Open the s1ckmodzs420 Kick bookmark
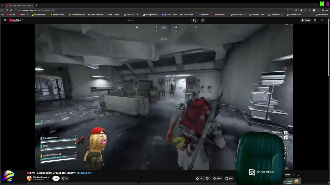The height and width of the screenshot is (185, 330). click(77, 15)
